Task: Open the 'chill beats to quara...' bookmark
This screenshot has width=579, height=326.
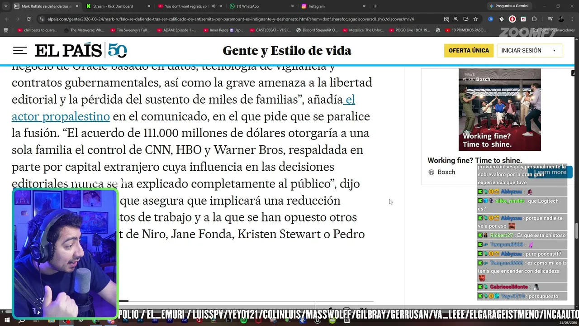Action: tap(37, 30)
